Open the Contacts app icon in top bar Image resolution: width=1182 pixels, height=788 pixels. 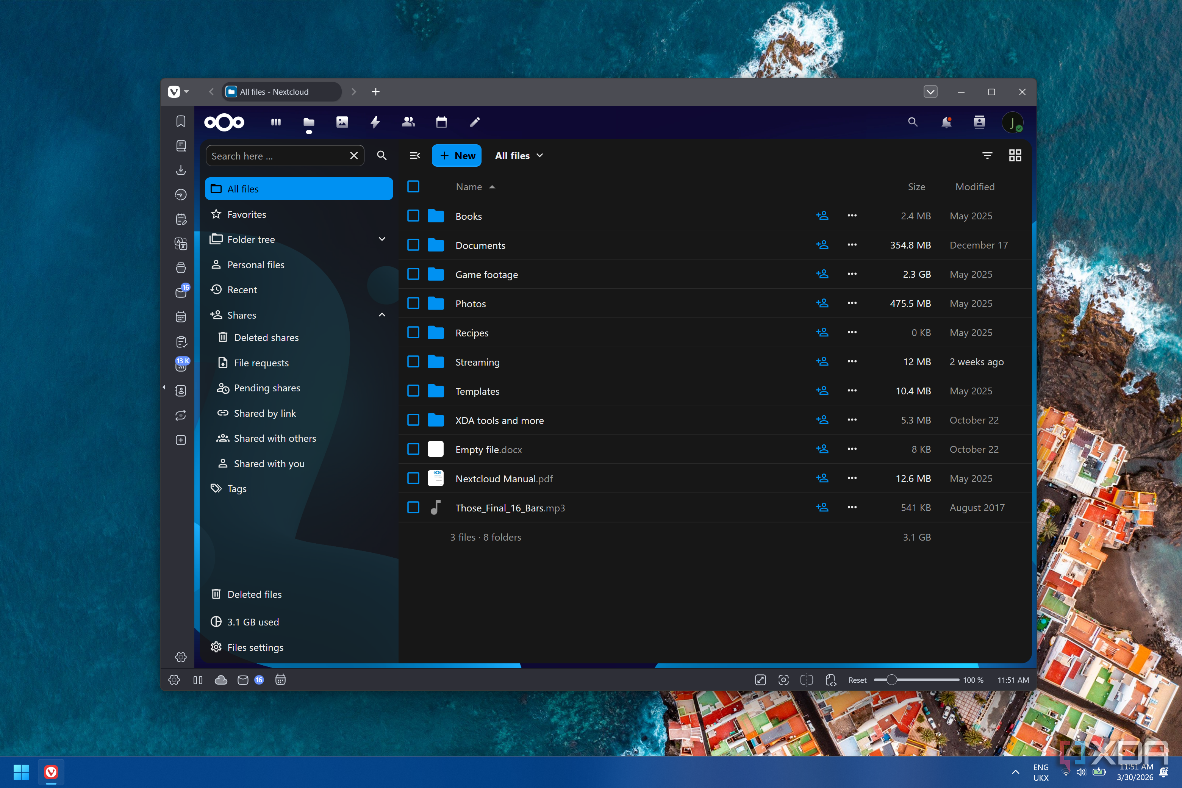pyautogui.click(x=408, y=122)
